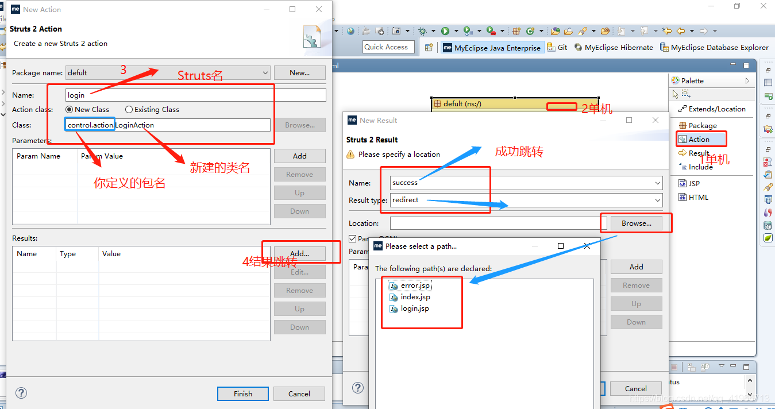Open the Run button dropdown arrow
Screen dimensions: 775x409
point(456,31)
